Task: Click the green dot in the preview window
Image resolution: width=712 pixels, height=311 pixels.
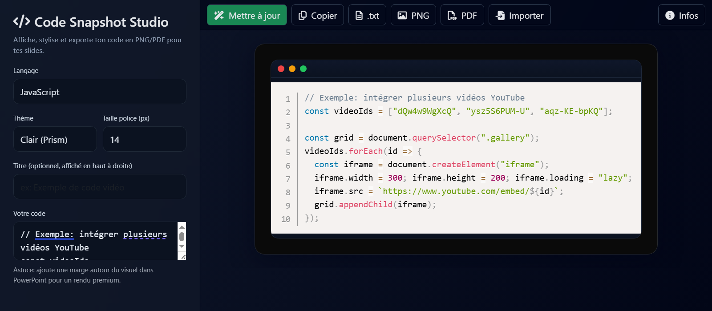Action: tap(303, 69)
